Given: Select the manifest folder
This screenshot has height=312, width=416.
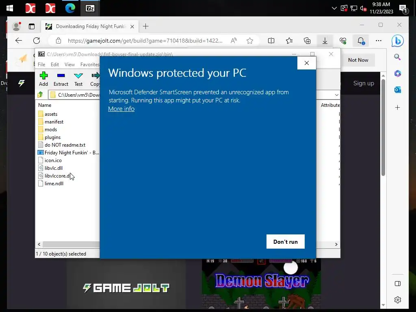Looking at the screenshot, I should coord(51,122).
